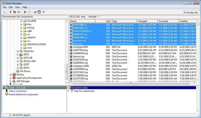Click the Refresh view toolbar icon
This screenshot has width=201, height=118.
39,12
